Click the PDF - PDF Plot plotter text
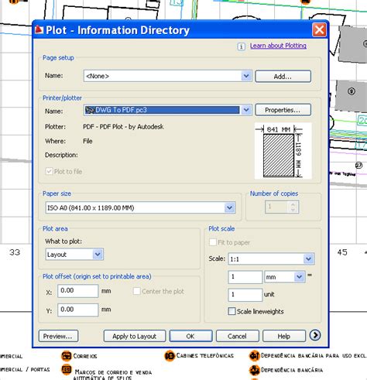 click(x=123, y=127)
